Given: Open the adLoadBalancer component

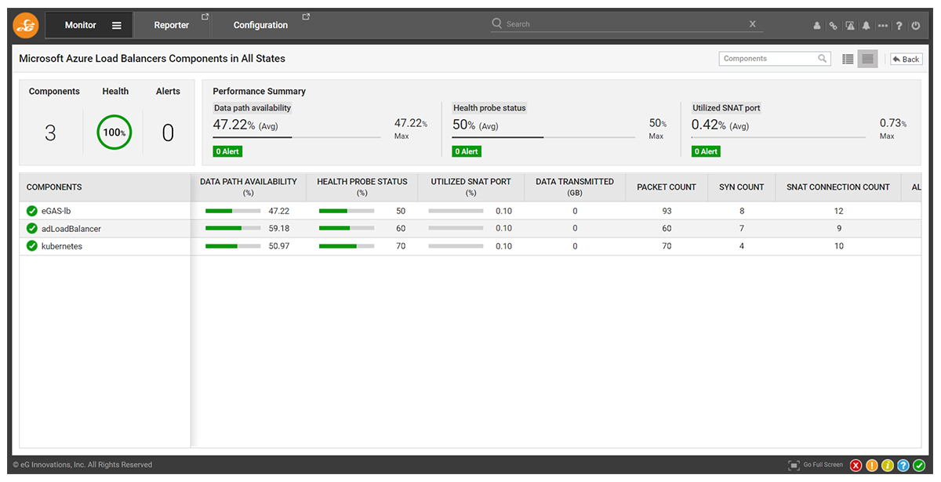Looking at the screenshot, I should point(71,229).
